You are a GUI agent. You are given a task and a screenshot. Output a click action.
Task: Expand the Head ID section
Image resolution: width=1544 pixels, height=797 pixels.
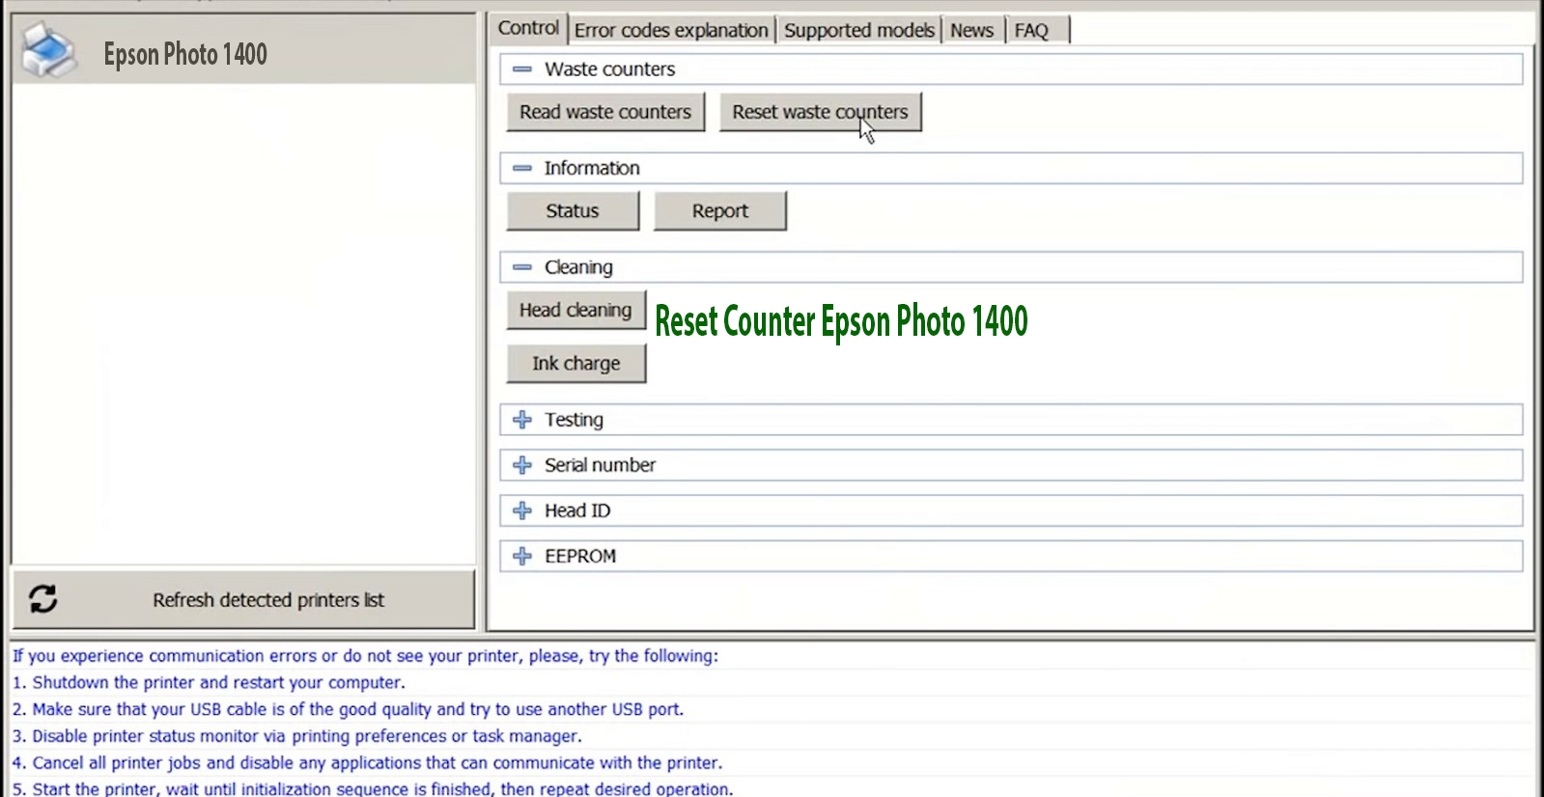[522, 510]
